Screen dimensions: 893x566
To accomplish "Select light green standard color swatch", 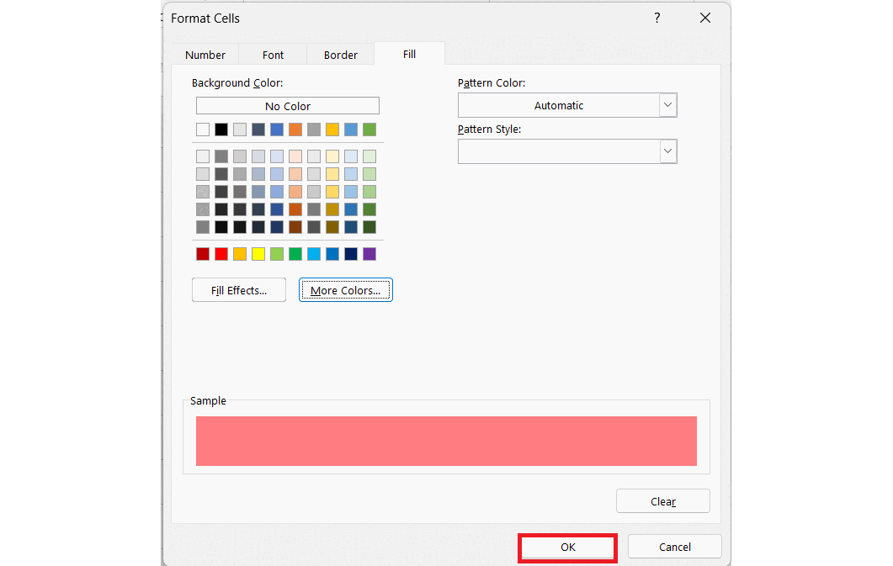I will pos(277,254).
